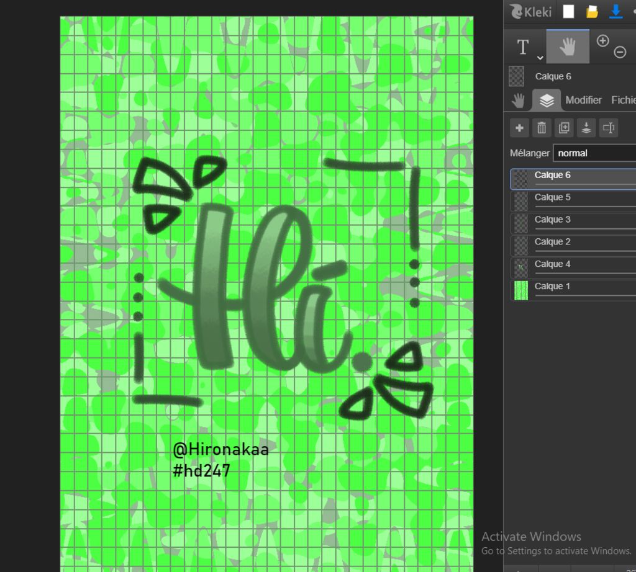Delete the selected layer
This screenshot has width=636, height=572.
coord(542,128)
